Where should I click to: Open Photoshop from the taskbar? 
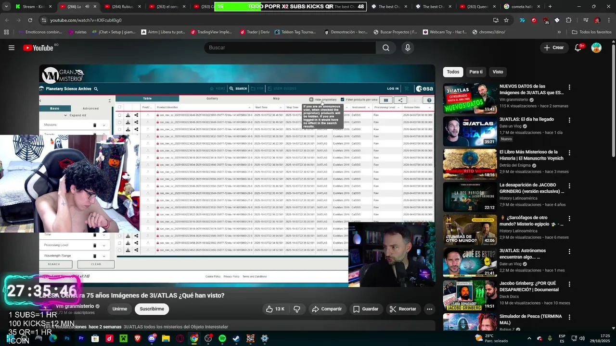[67, 338]
